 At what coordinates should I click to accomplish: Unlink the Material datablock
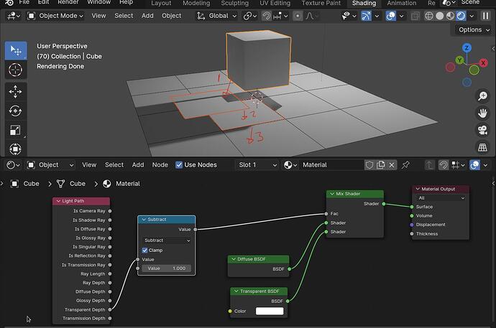point(392,165)
